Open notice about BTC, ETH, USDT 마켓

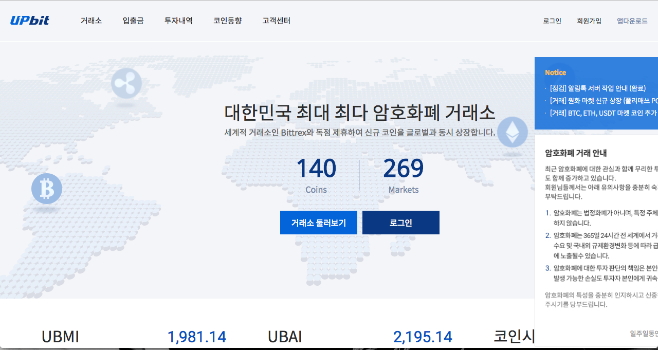(604, 113)
